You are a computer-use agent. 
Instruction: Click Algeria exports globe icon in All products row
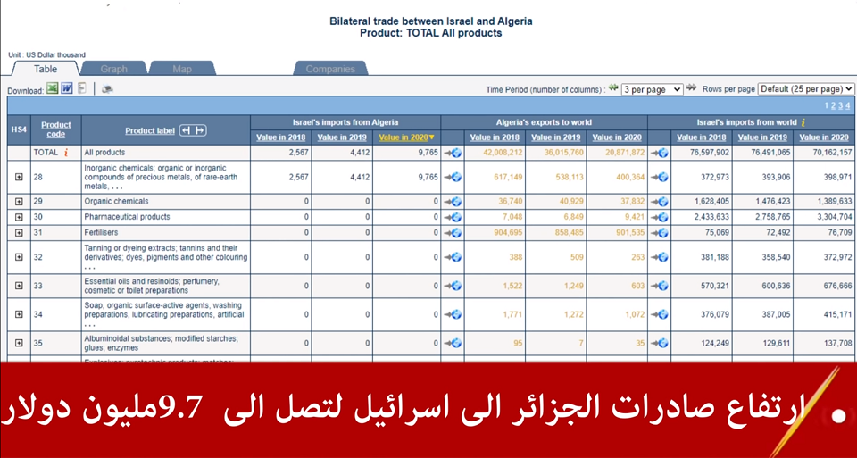tap(453, 153)
